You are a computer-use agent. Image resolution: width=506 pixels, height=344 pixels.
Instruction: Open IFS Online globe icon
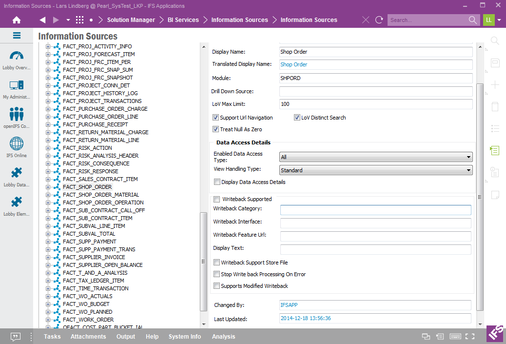coord(17,144)
